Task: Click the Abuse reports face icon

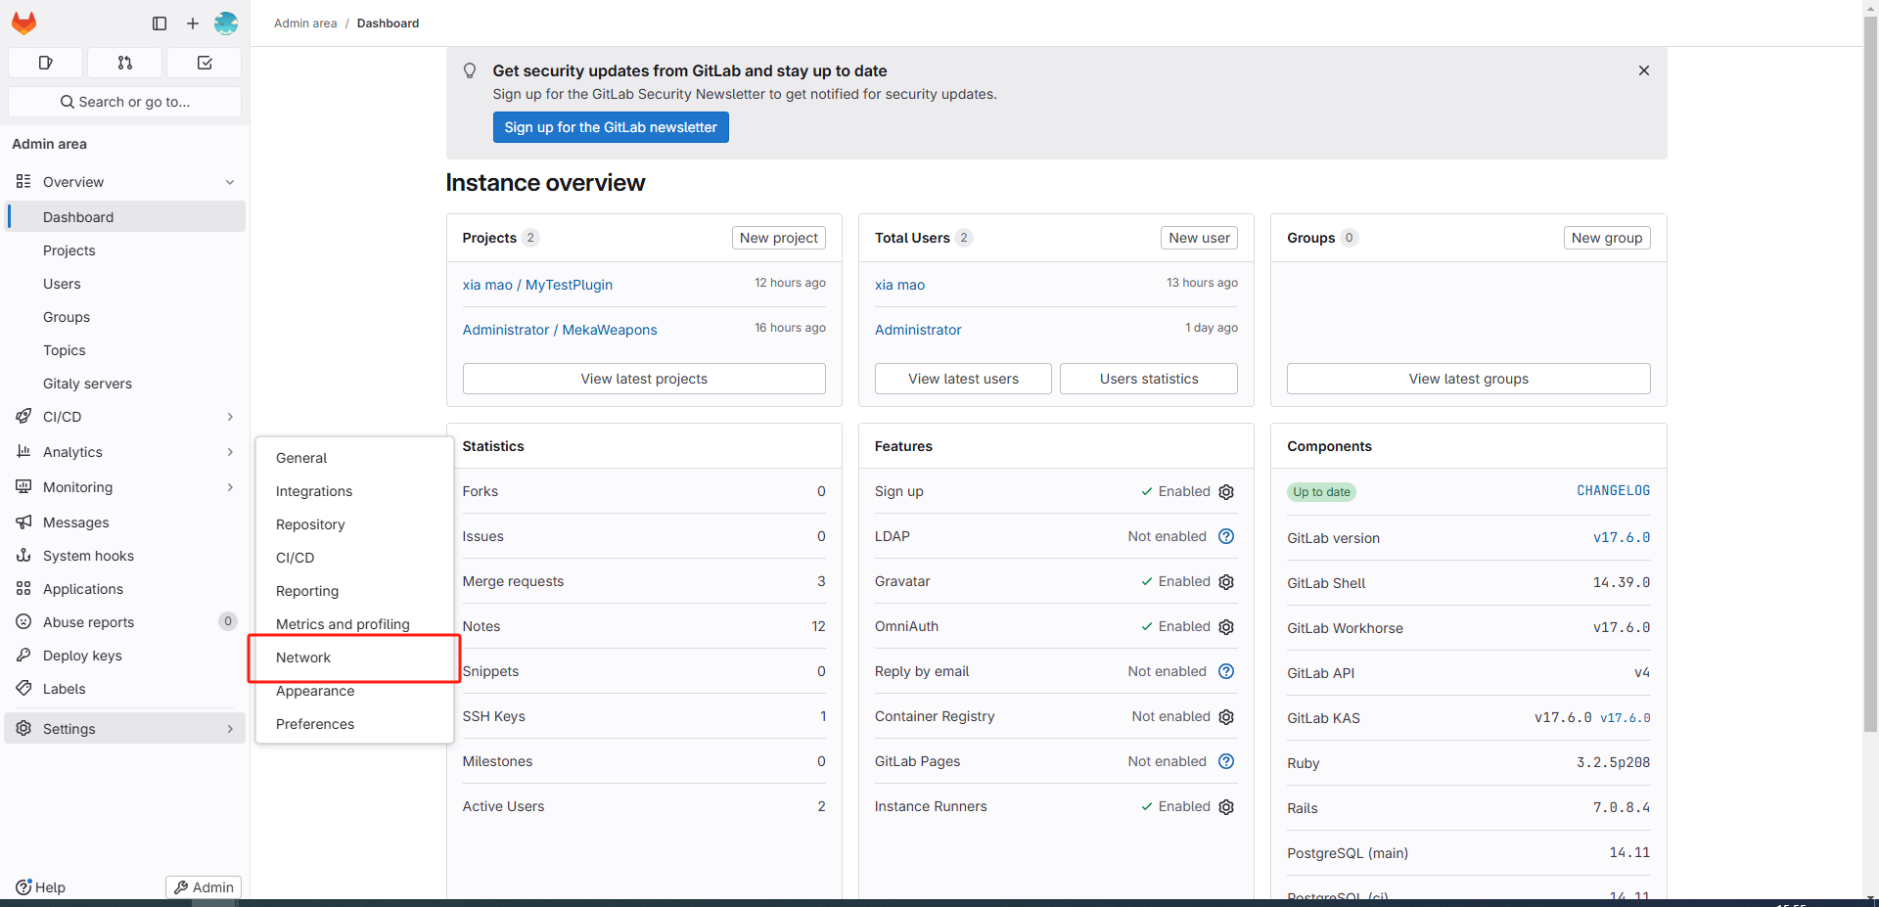Action: click(23, 622)
